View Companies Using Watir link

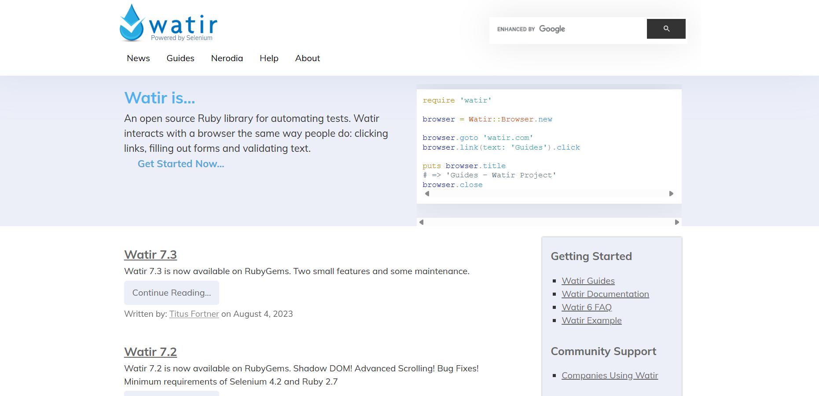click(x=610, y=375)
